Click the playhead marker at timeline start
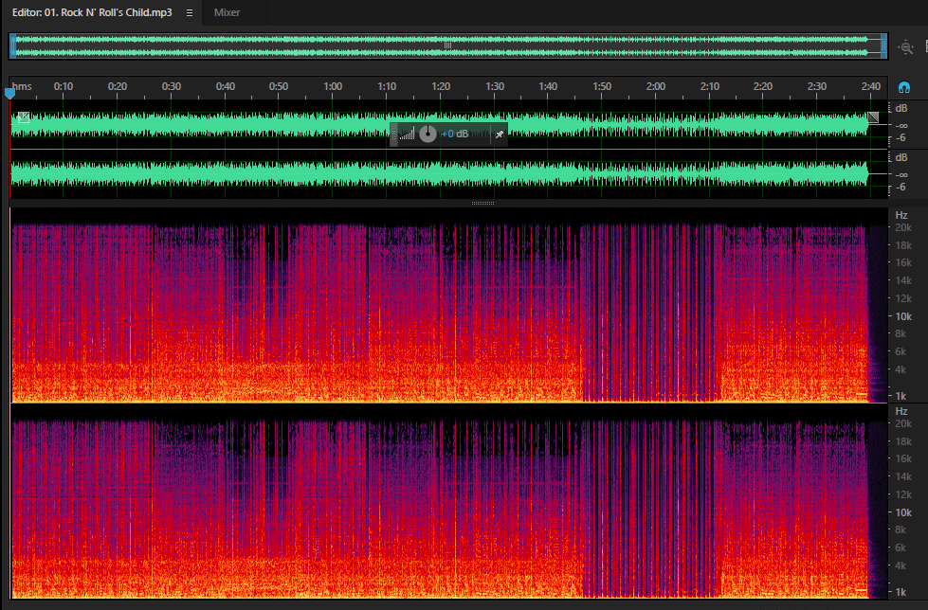Screen dimensions: 928x610 tap(9, 93)
